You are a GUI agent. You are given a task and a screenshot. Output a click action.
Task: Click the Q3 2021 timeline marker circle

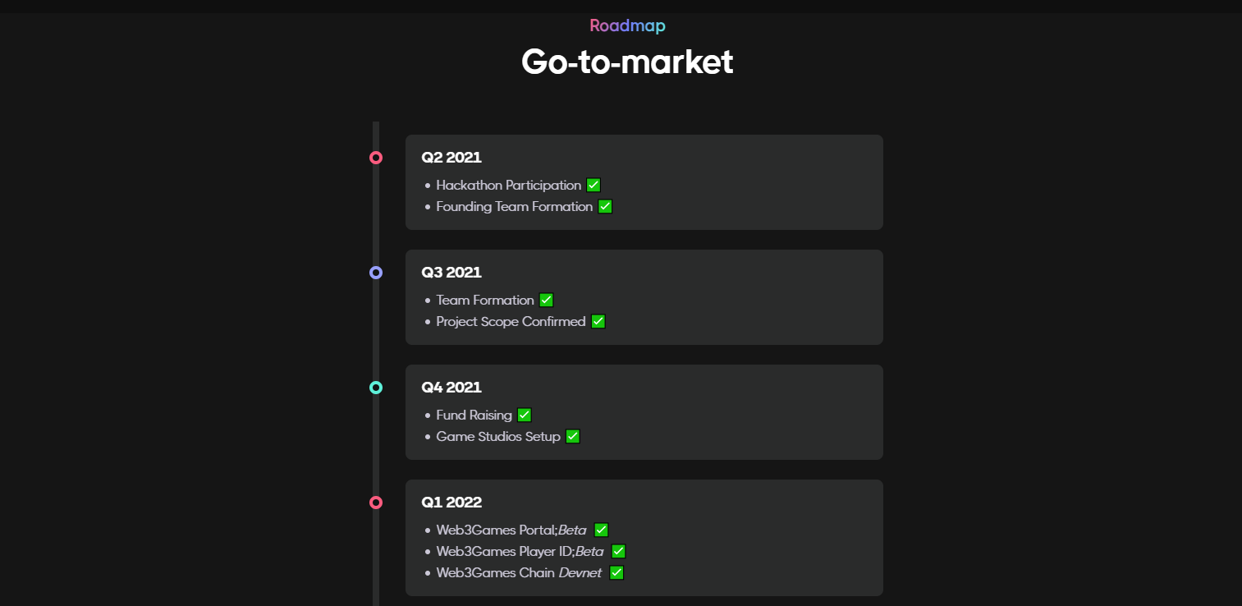tap(376, 273)
